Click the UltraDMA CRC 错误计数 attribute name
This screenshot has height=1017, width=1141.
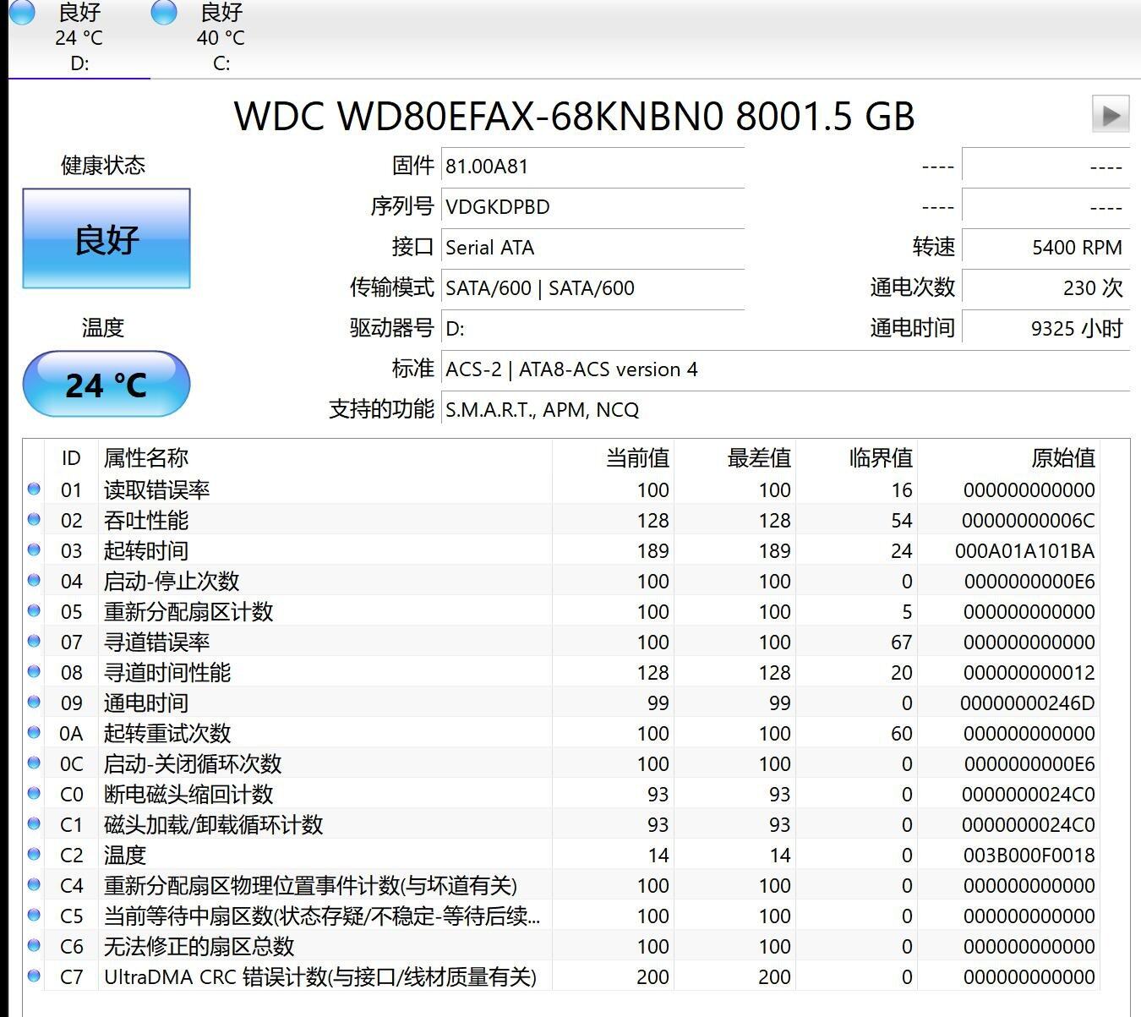click(x=320, y=976)
